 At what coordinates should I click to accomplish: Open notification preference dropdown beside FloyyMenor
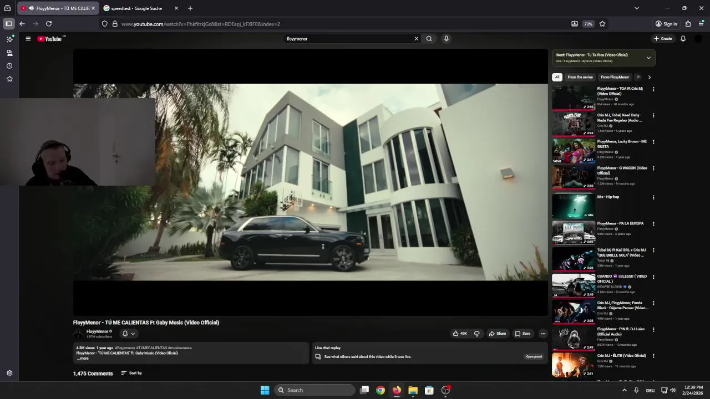coord(129,334)
